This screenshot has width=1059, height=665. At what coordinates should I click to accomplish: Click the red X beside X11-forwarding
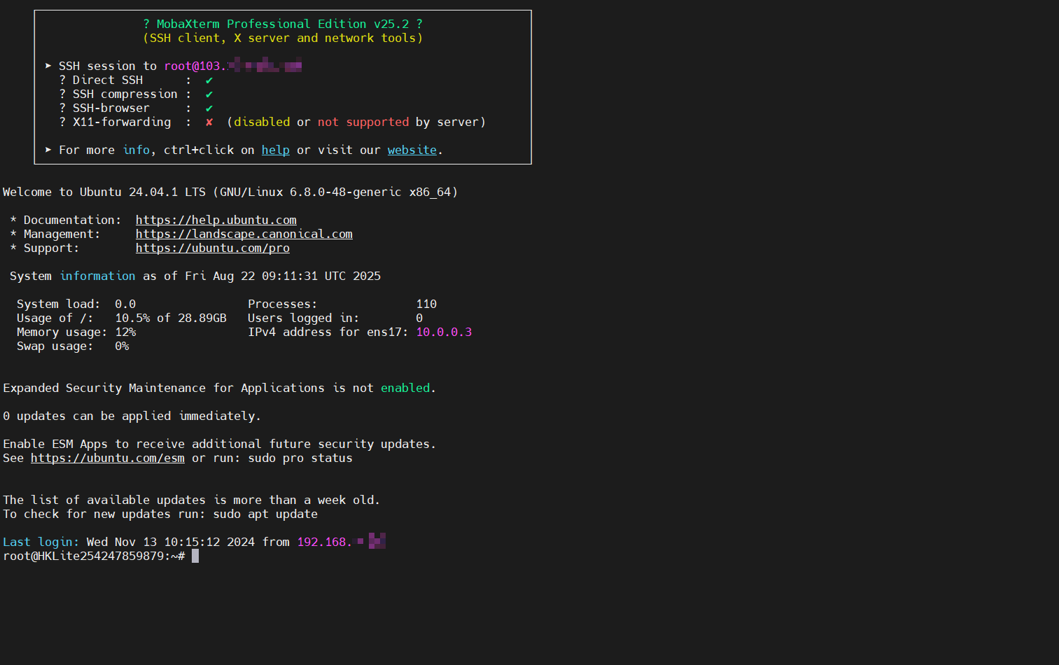(209, 122)
